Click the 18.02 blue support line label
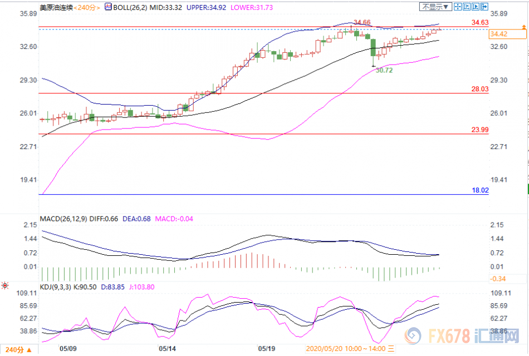529x356 pixels. pos(479,190)
